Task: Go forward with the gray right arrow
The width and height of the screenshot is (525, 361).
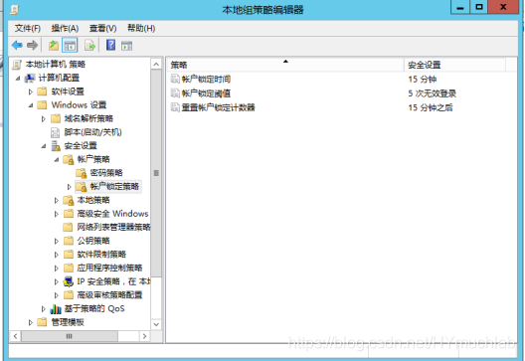Action: pyautogui.click(x=32, y=45)
